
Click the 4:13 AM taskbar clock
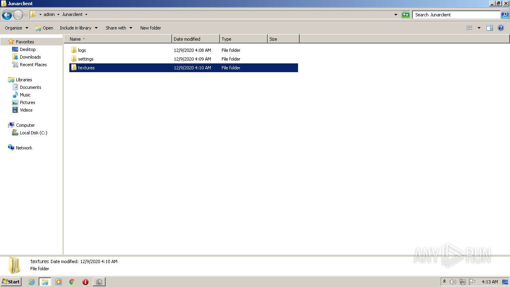pos(490,282)
